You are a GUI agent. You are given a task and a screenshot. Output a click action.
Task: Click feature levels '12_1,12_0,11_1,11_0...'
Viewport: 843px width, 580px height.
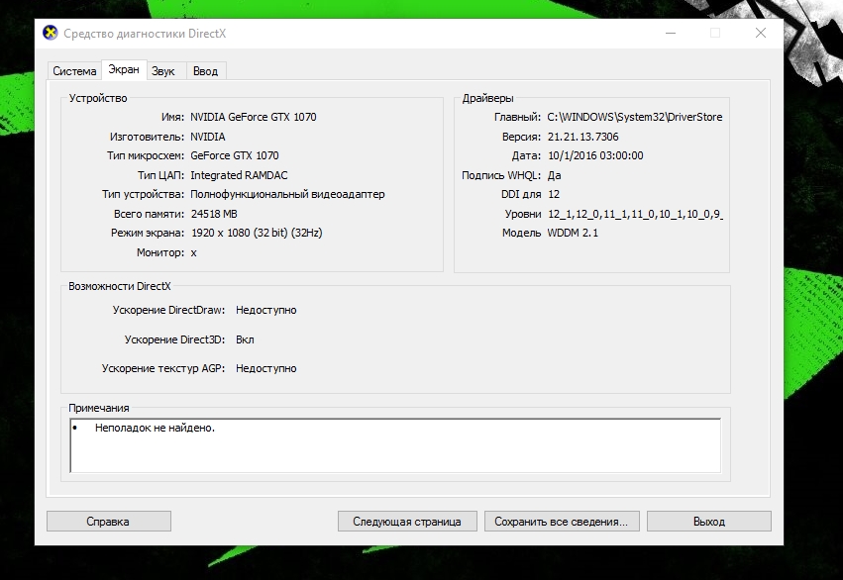(x=635, y=214)
